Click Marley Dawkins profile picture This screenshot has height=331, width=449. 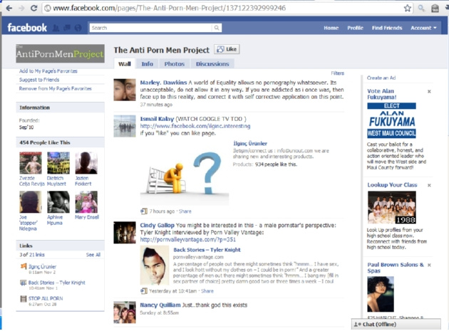pos(125,90)
